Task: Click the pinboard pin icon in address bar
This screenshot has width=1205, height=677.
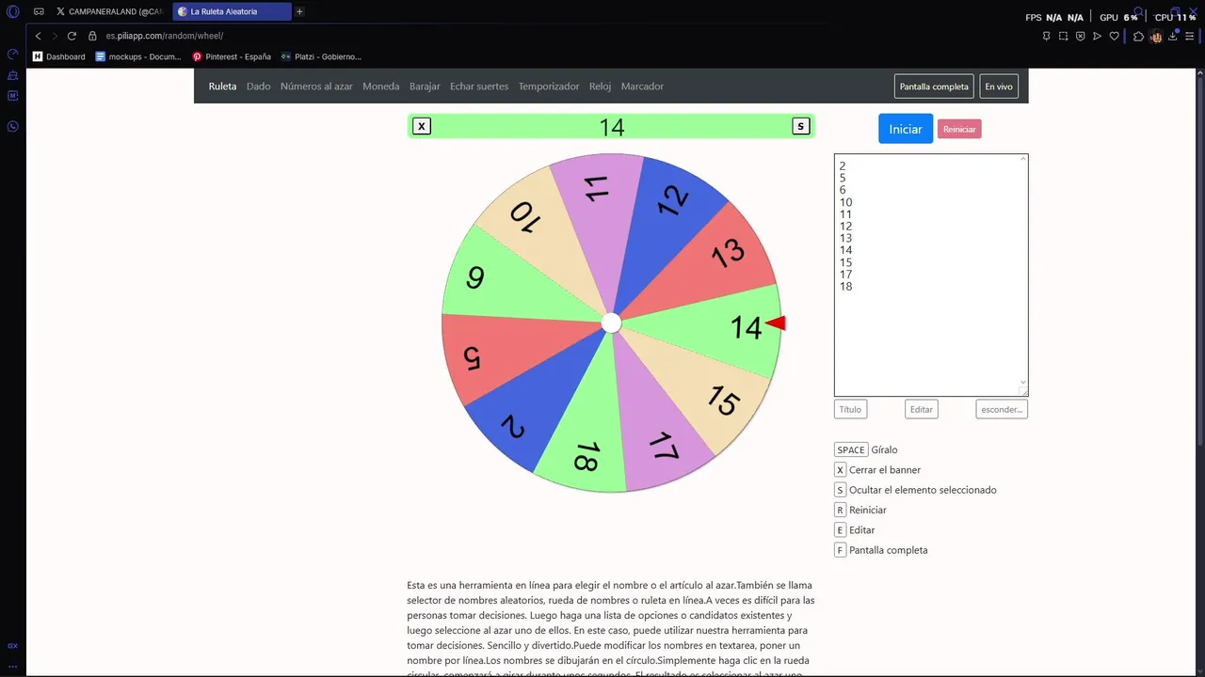Action: [1047, 36]
